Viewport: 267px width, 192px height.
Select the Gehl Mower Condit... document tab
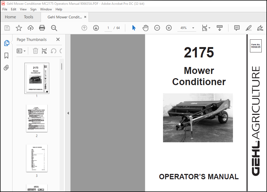[x=65, y=17]
